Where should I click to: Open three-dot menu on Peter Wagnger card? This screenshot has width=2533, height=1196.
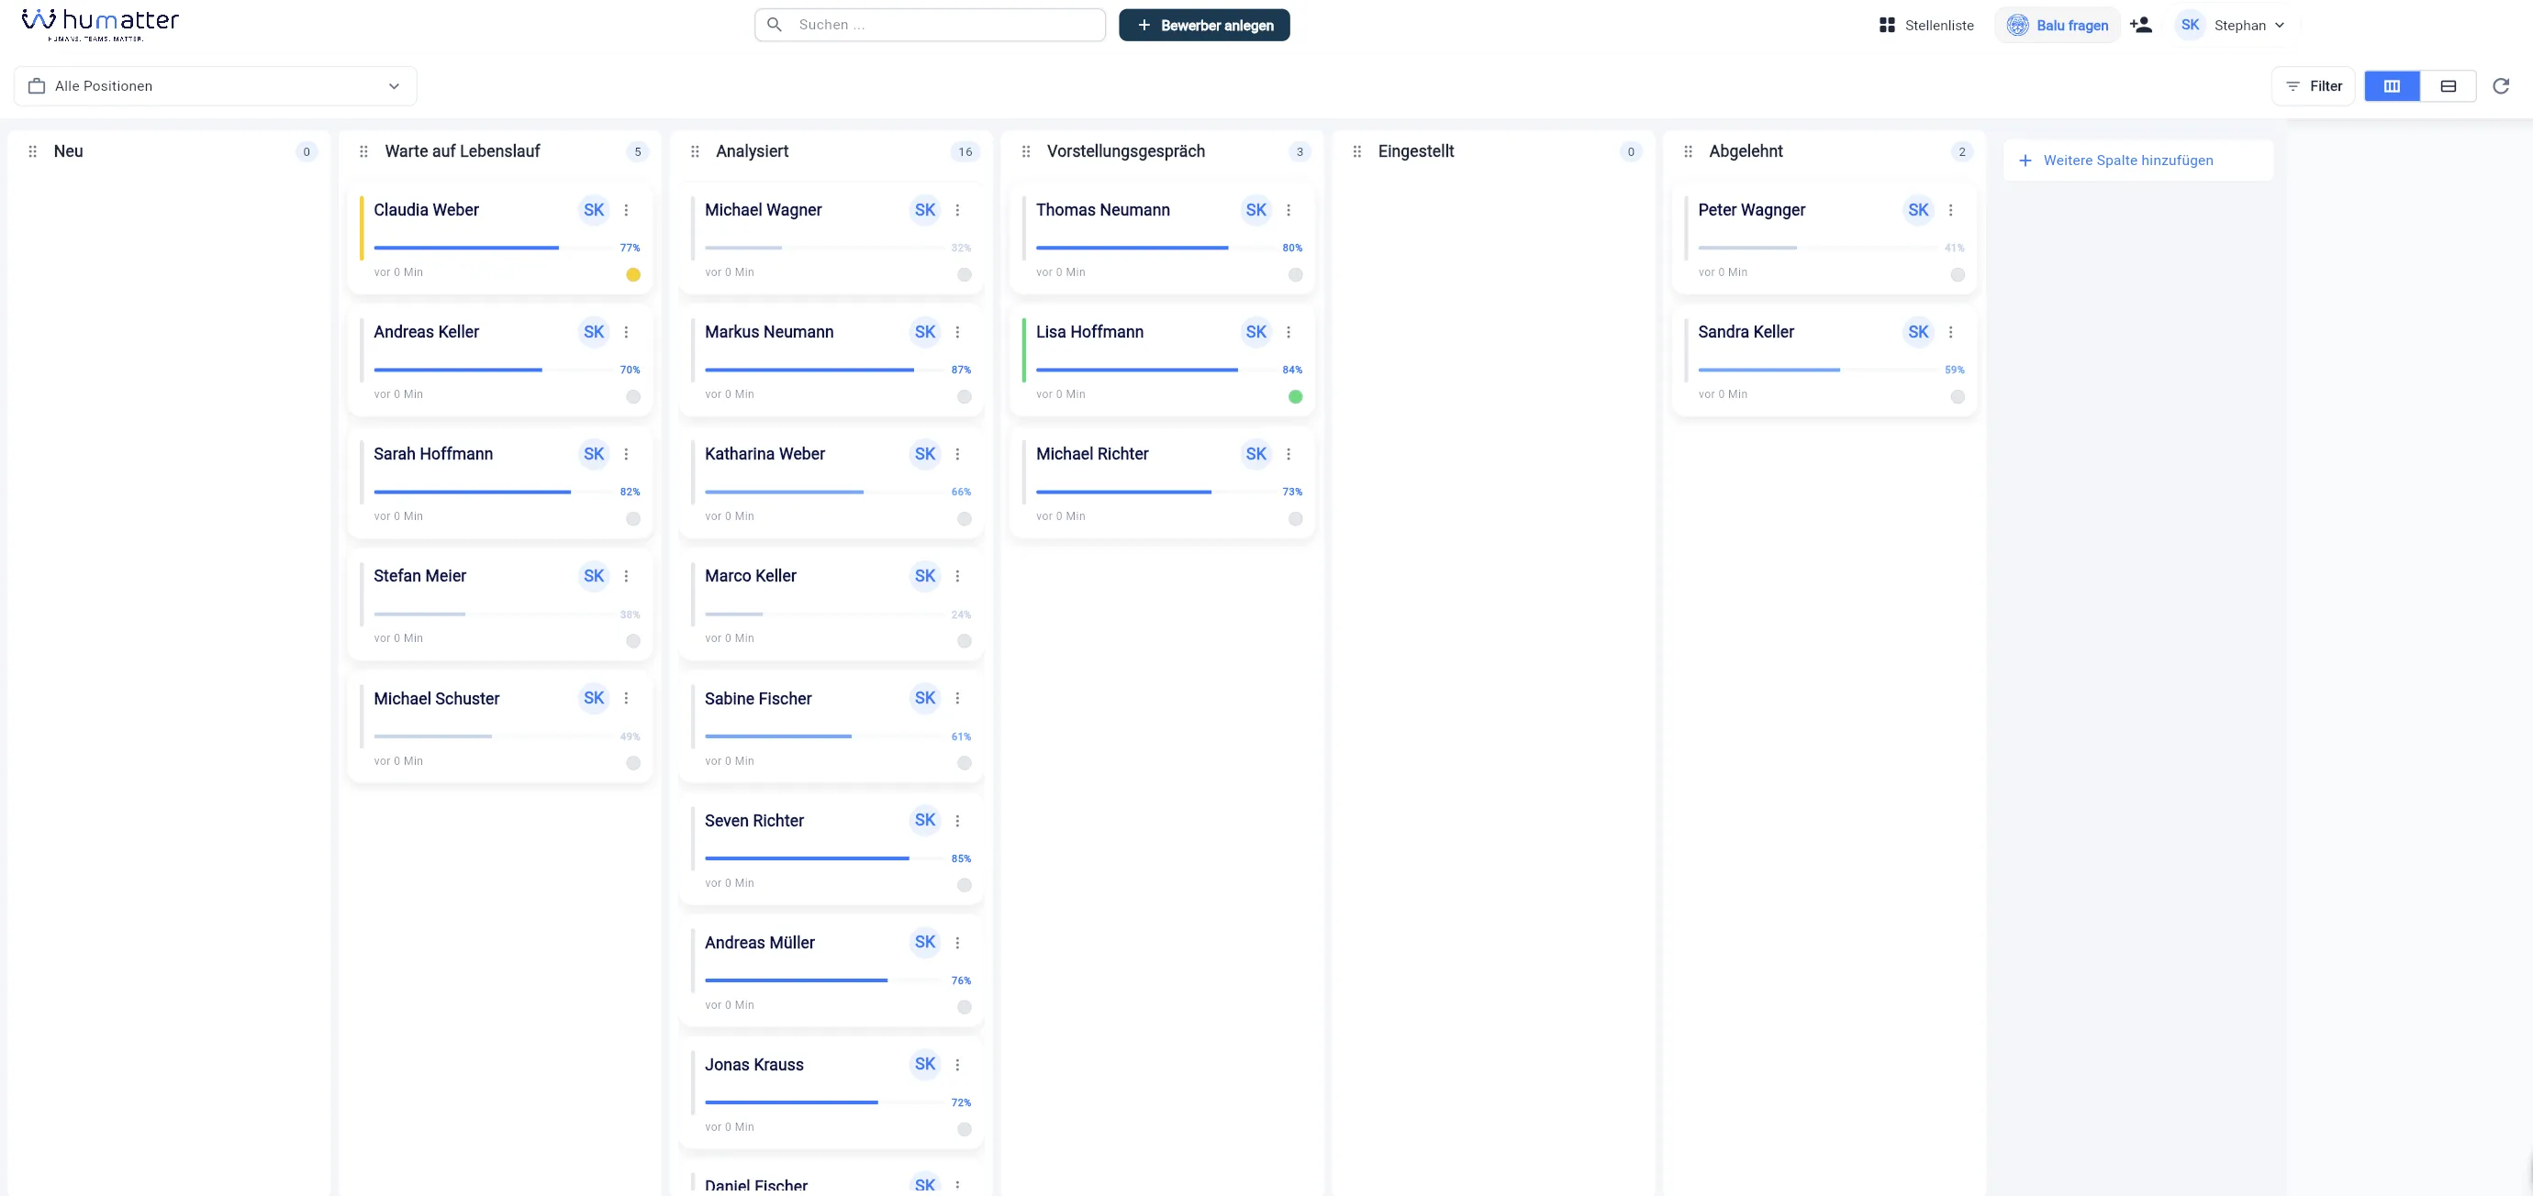coord(1951,210)
